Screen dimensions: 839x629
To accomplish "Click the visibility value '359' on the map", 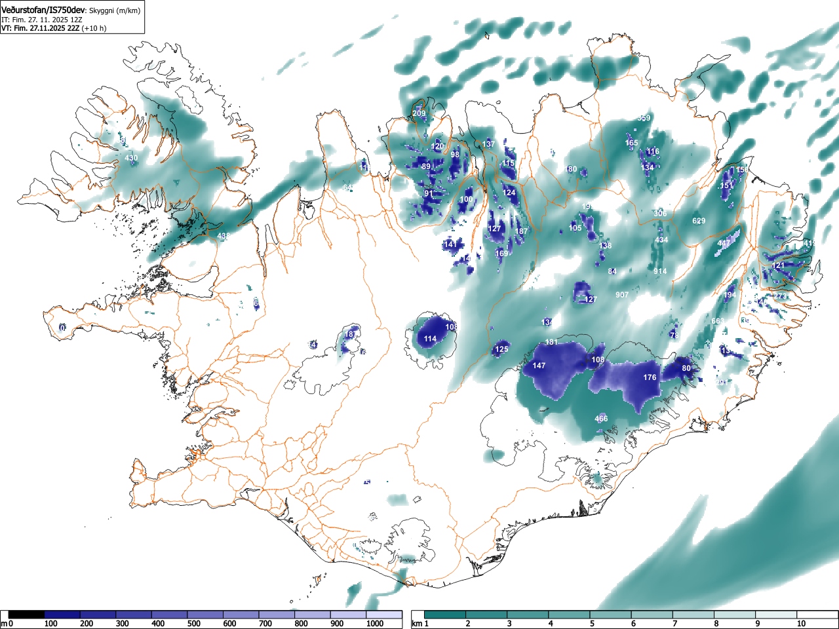I will click(644, 118).
